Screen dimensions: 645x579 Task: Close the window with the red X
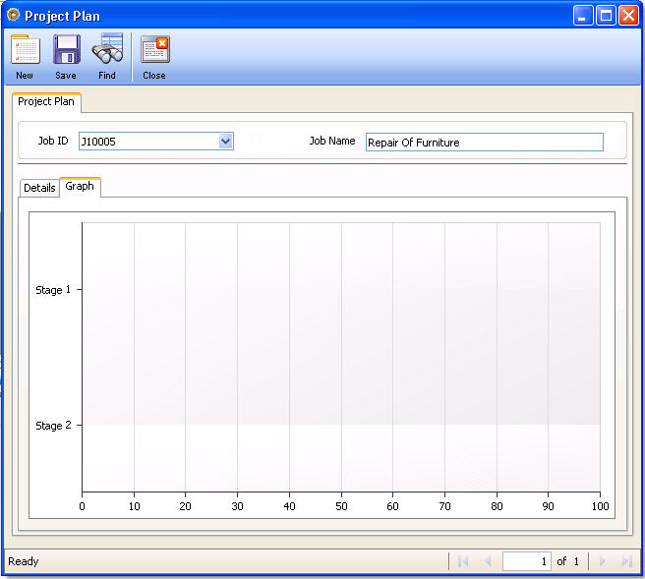coord(628,16)
